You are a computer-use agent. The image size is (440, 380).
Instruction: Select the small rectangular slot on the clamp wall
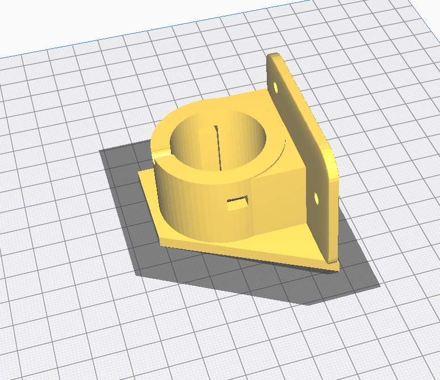tap(237, 203)
